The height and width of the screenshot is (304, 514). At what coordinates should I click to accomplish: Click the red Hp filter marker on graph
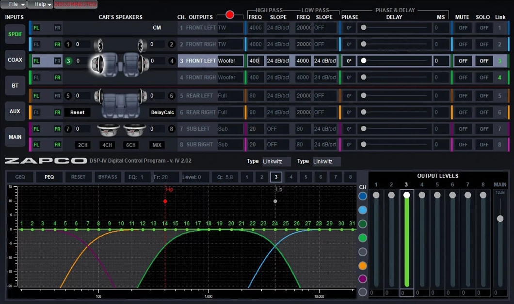[165, 201]
